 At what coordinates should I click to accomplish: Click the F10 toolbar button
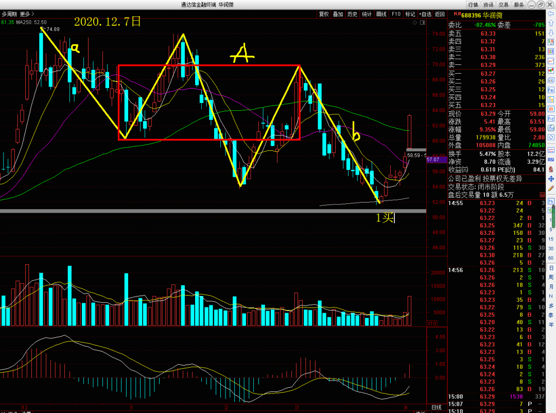pyautogui.click(x=396, y=14)
